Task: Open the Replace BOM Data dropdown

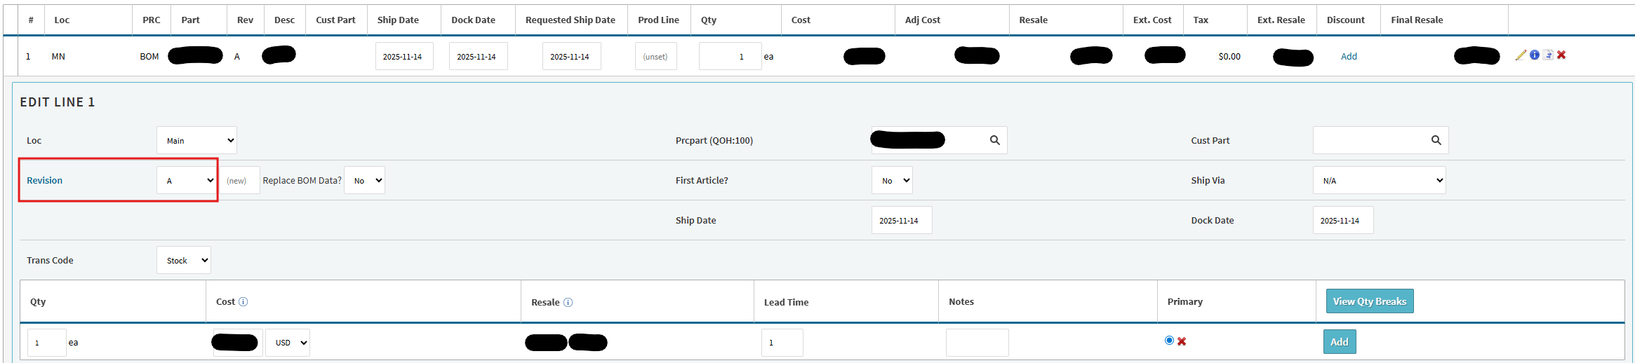Action: (364, 181)
